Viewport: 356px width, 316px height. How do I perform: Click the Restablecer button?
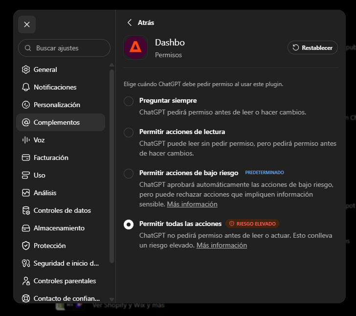click(312, 48)
